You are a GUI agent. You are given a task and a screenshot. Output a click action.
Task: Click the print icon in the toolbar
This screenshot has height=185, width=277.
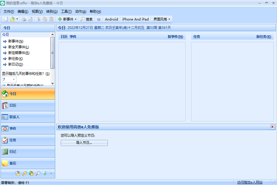pos(24,19)
